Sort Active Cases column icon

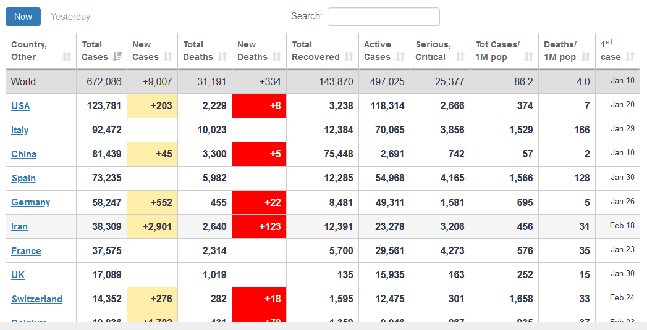click(x=400, y=57)
